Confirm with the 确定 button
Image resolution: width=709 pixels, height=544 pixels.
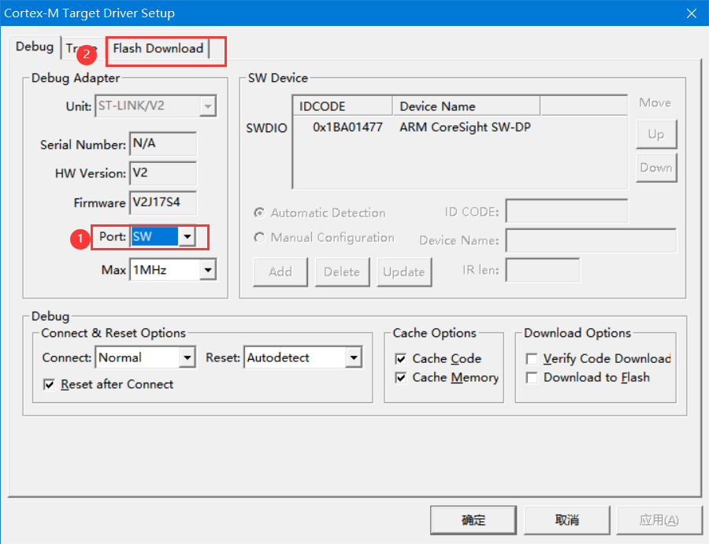point(473,520)
